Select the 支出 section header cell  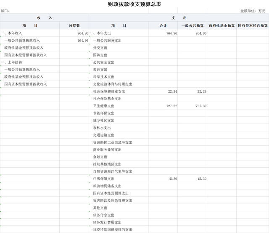[x=179, y=18]
